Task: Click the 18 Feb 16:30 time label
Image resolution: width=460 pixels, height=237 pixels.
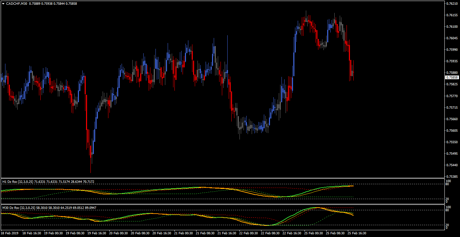Action: point(32,233)
